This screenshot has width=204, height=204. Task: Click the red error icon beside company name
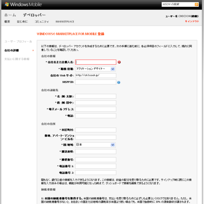[x=119, y=62]
